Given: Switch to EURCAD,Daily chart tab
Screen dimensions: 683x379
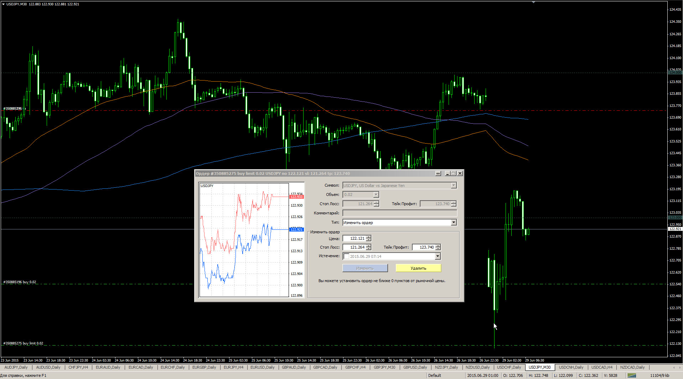Looking at the screenshot, I should click(141, 367).
